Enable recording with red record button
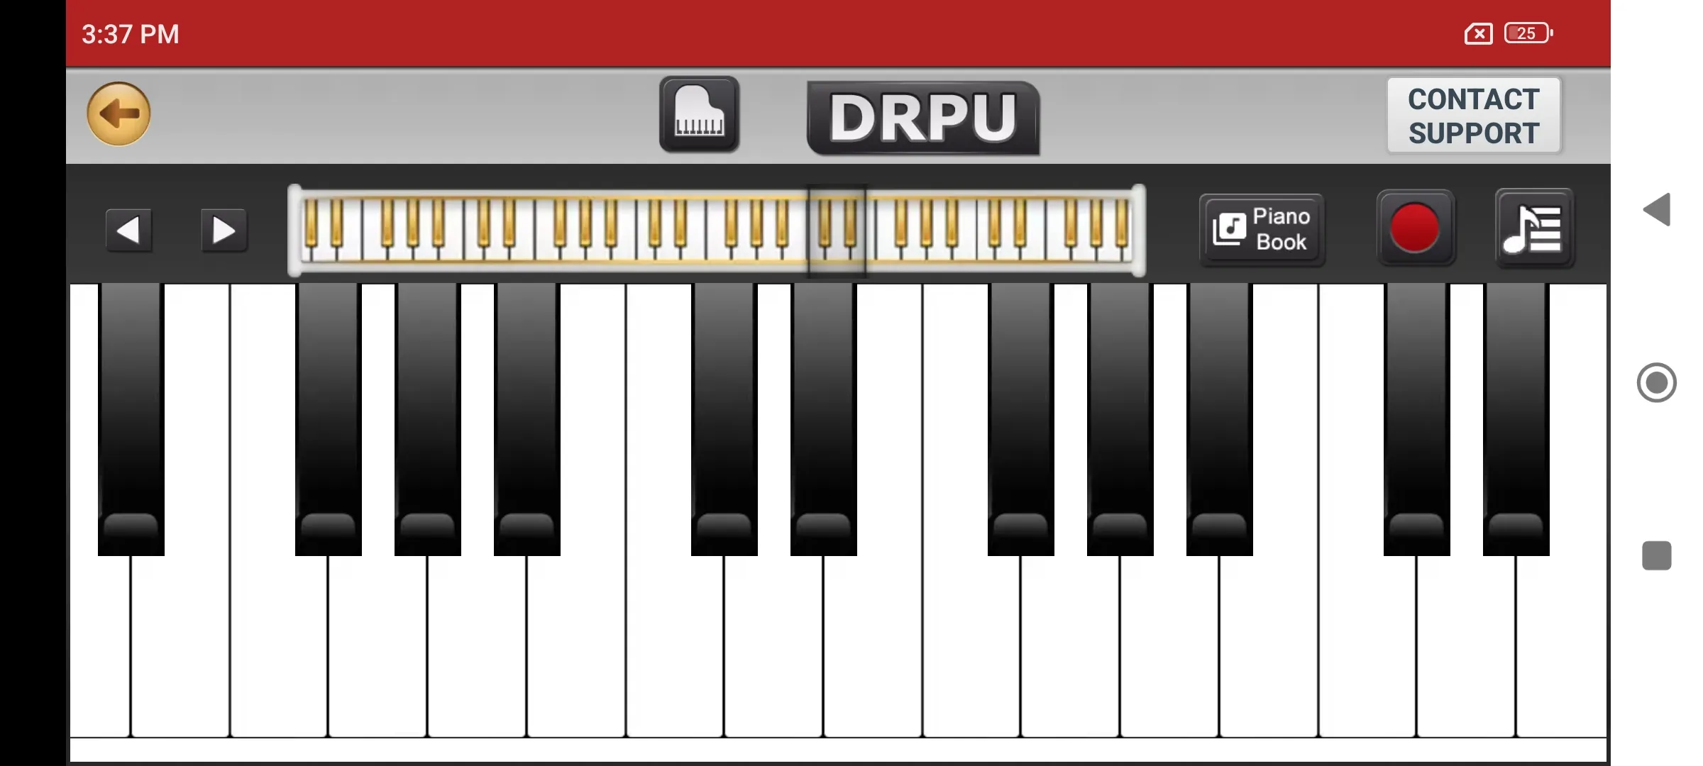Viewport: 1703px width, 766px height. [1415, 228]
